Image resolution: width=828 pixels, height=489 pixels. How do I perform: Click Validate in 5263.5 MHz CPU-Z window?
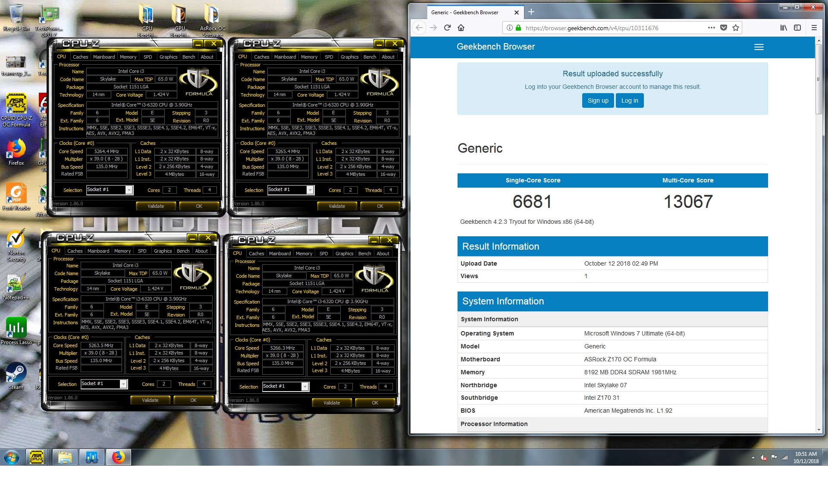[150, 401]
